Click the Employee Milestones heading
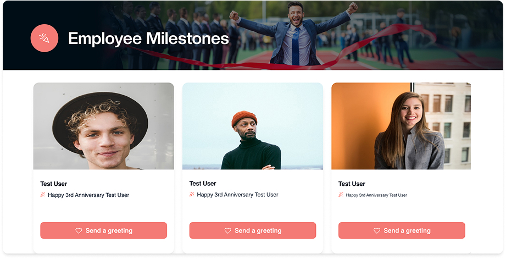Screen dimensions: 506x259 (x=148, y=38)
